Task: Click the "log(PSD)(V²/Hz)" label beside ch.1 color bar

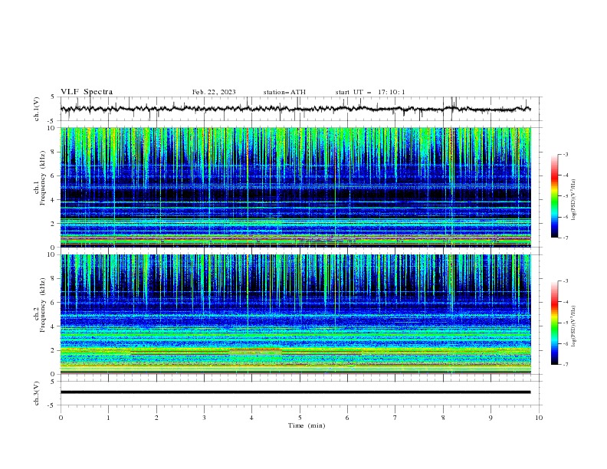Action: (x=574, y=200)
